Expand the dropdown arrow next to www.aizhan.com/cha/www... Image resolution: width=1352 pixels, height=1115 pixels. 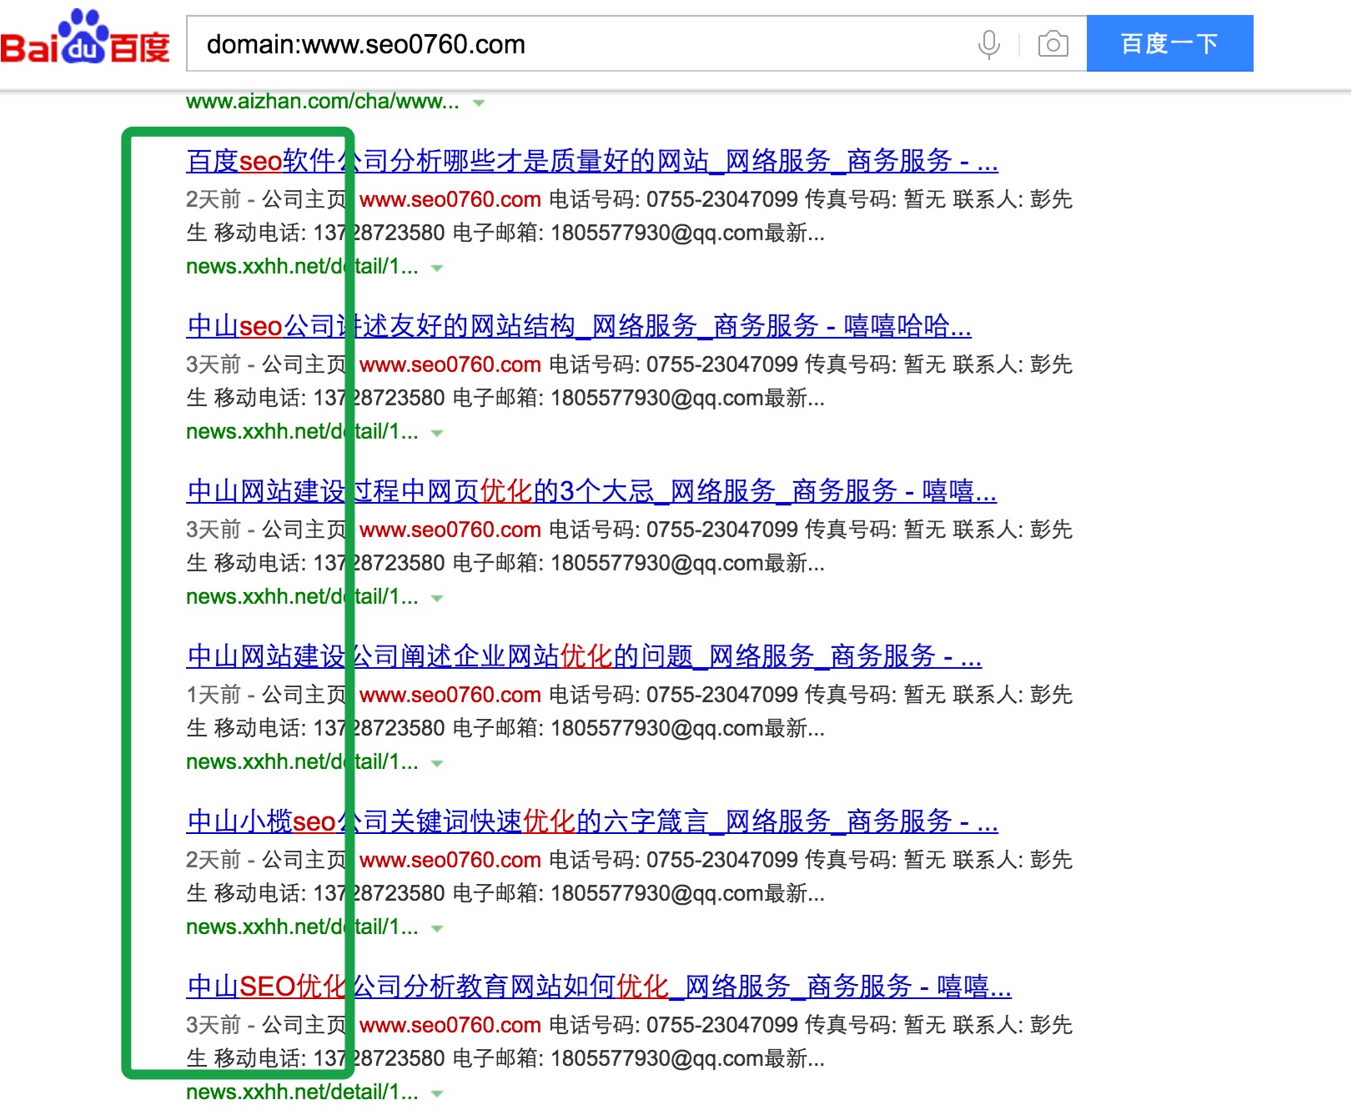(479, 103)
